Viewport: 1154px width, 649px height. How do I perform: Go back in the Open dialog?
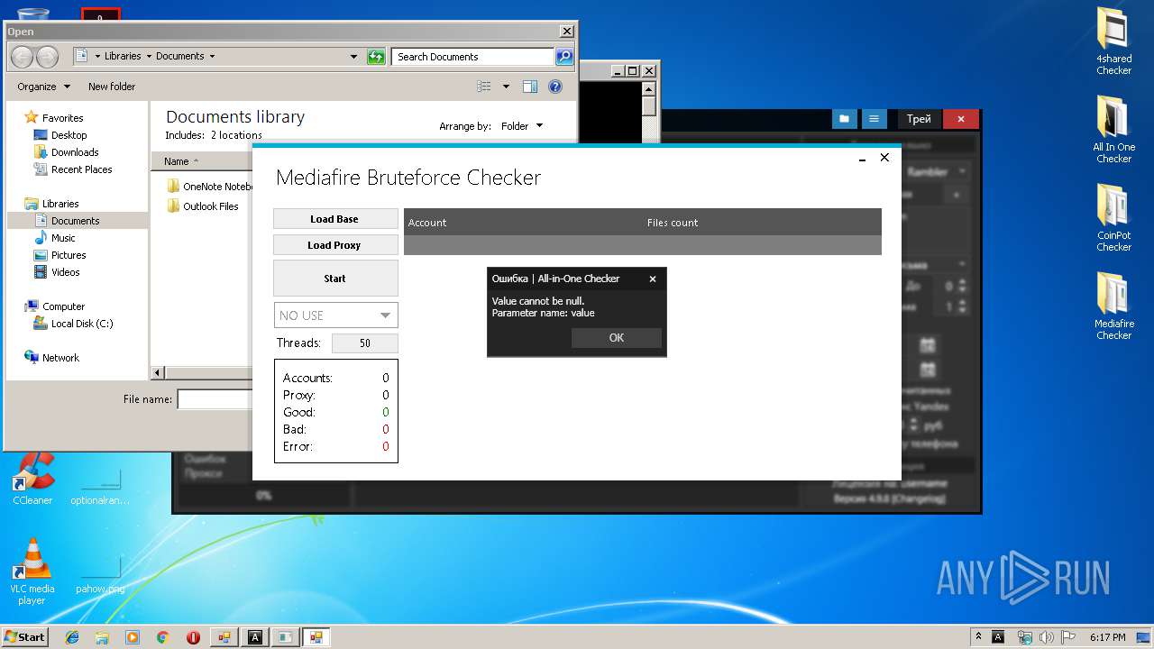(23, 57)
